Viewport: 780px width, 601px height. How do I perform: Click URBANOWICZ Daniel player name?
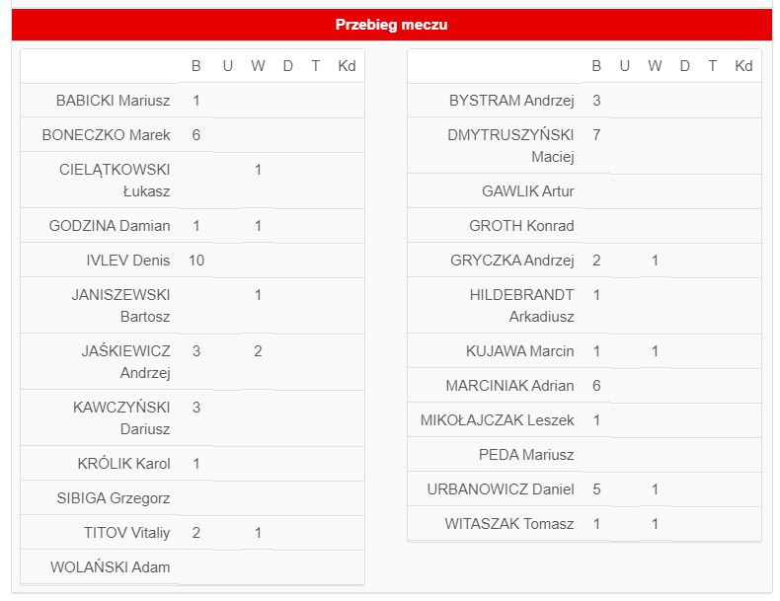pyautogui.click(x=501, y=489)
